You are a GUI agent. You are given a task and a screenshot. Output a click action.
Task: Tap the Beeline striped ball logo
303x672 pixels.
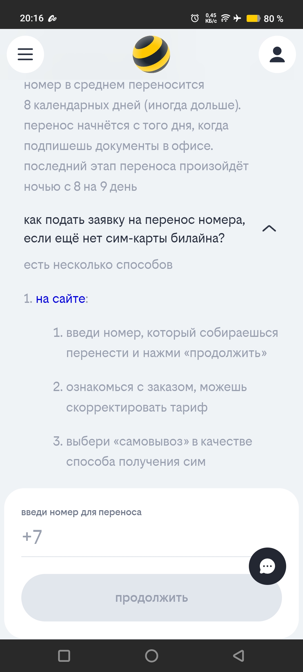[x=151, y=54]
